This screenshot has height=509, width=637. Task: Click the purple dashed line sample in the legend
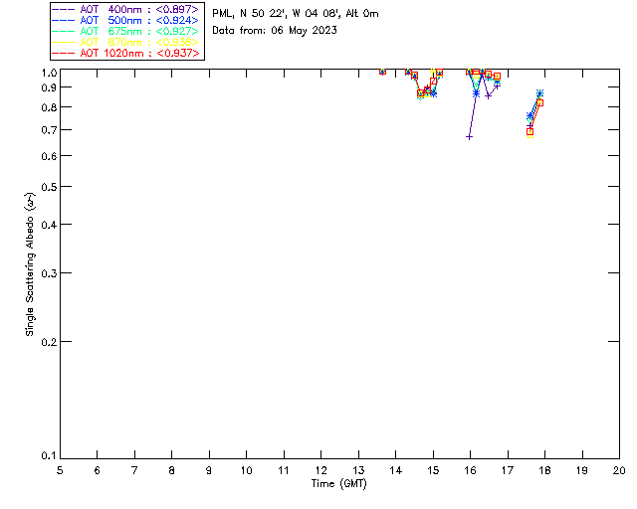click(64, 10)
